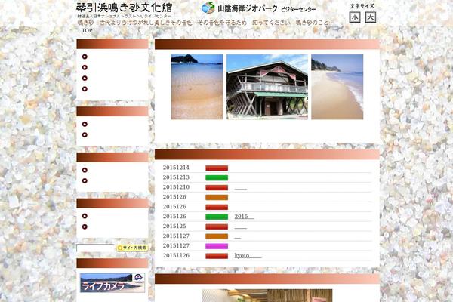Open the underlined link in the 2015125 row
This screenshot has height=302, width=453.
coord(241,228)
